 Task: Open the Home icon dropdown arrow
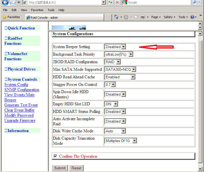click(121, 17)
